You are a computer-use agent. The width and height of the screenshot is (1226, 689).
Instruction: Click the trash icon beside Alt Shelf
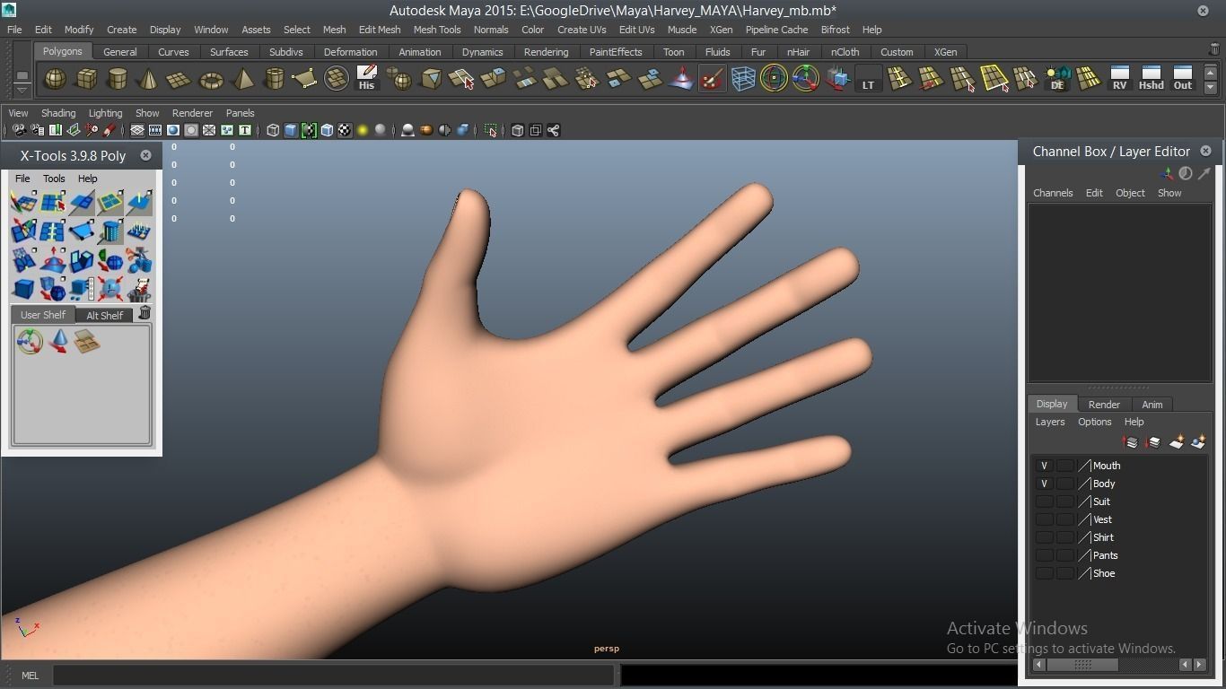(144, 313)
